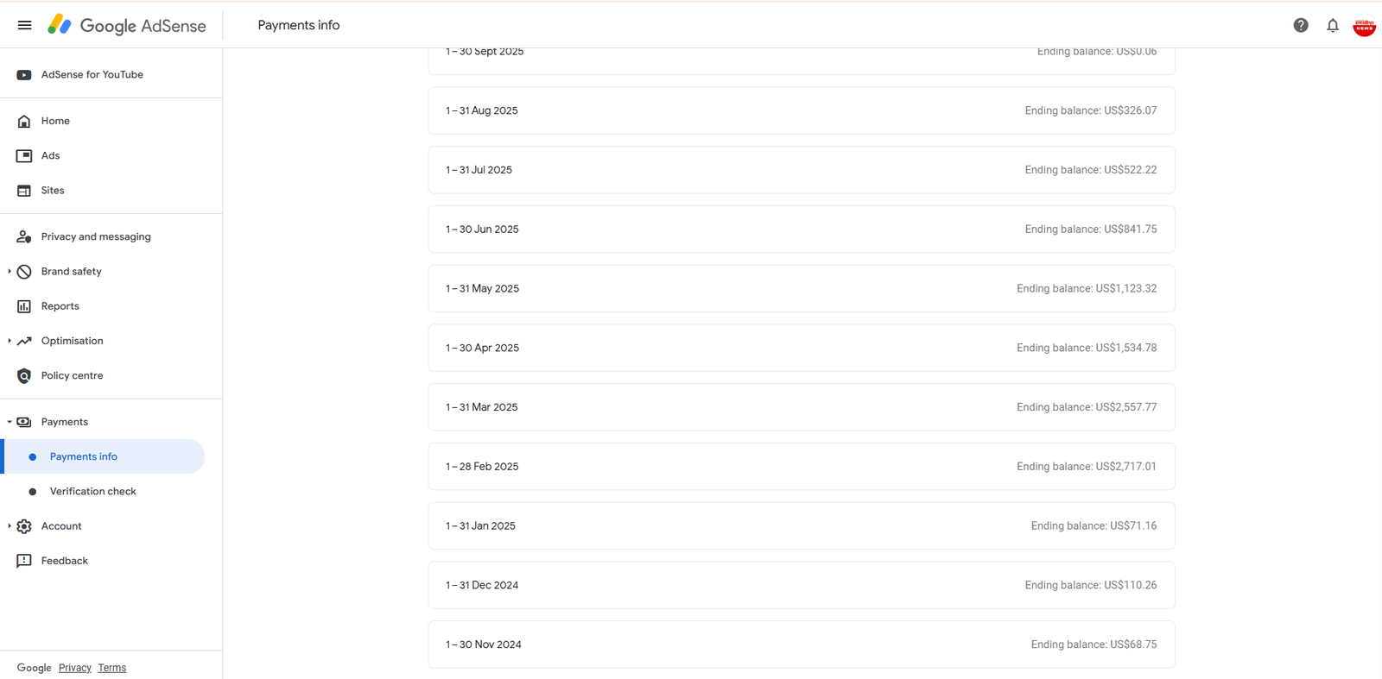Viewport: 1382px width, 679px height.
Task: Collapse the Payments section arrow
Action: pos(10,422)
